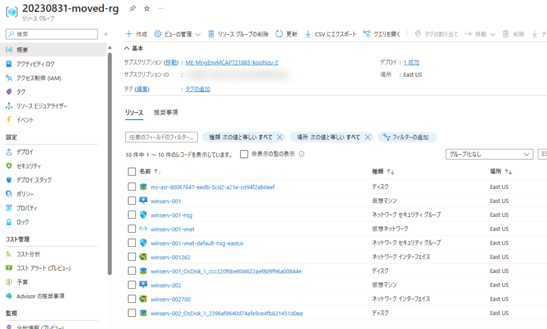The width and height of the screenshot is (547, 329).
Task: Click the 編集 link beside タグ
Action: 142,89
